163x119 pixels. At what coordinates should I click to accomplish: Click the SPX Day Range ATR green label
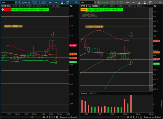(30, 10)
